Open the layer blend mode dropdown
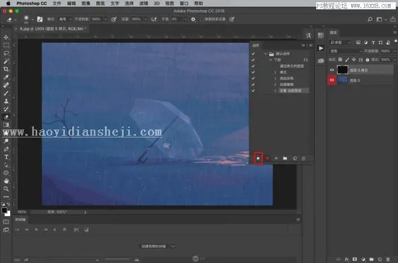The height and width of the screenshot is (263, 398). (346, 51)
